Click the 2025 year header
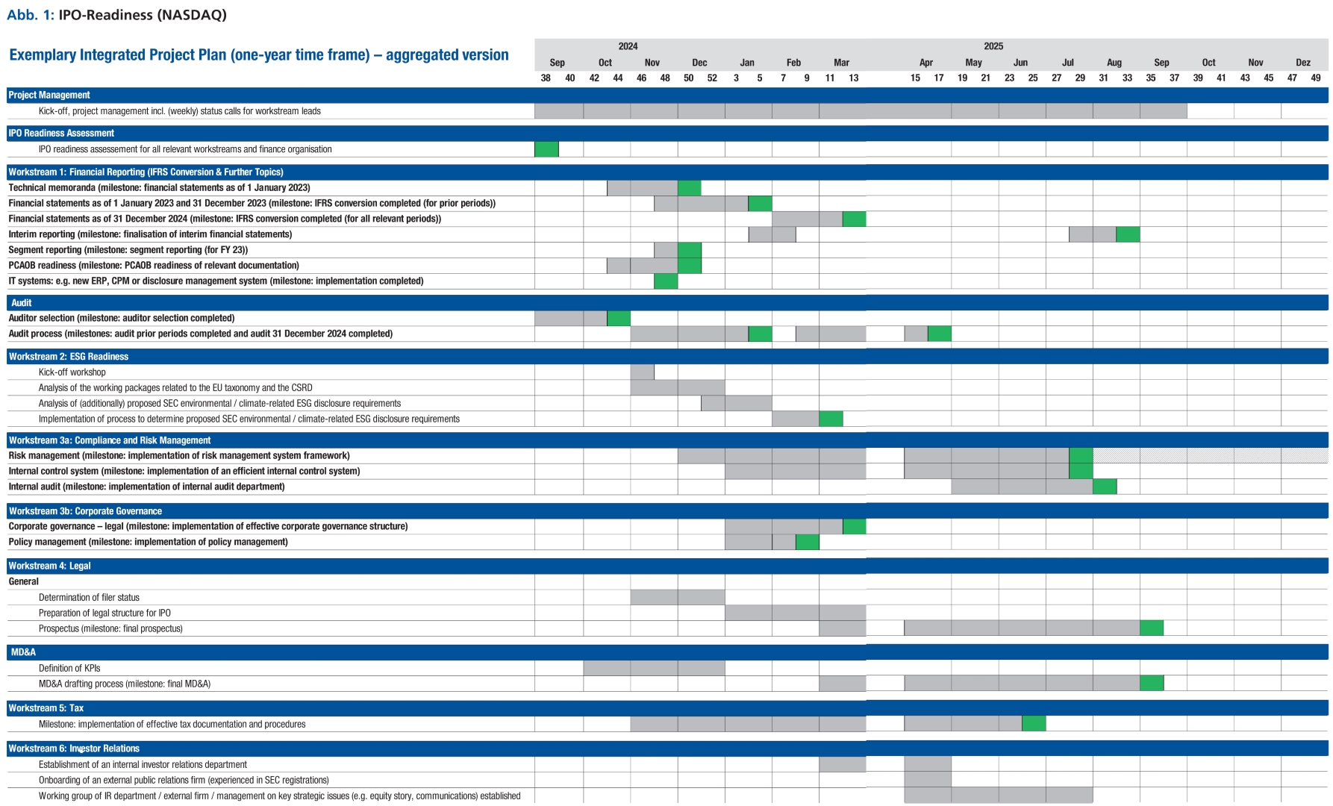 click(993, 46)
